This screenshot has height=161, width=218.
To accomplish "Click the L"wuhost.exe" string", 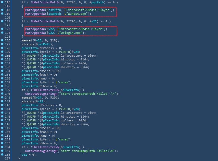I will (x=76, y=14).
